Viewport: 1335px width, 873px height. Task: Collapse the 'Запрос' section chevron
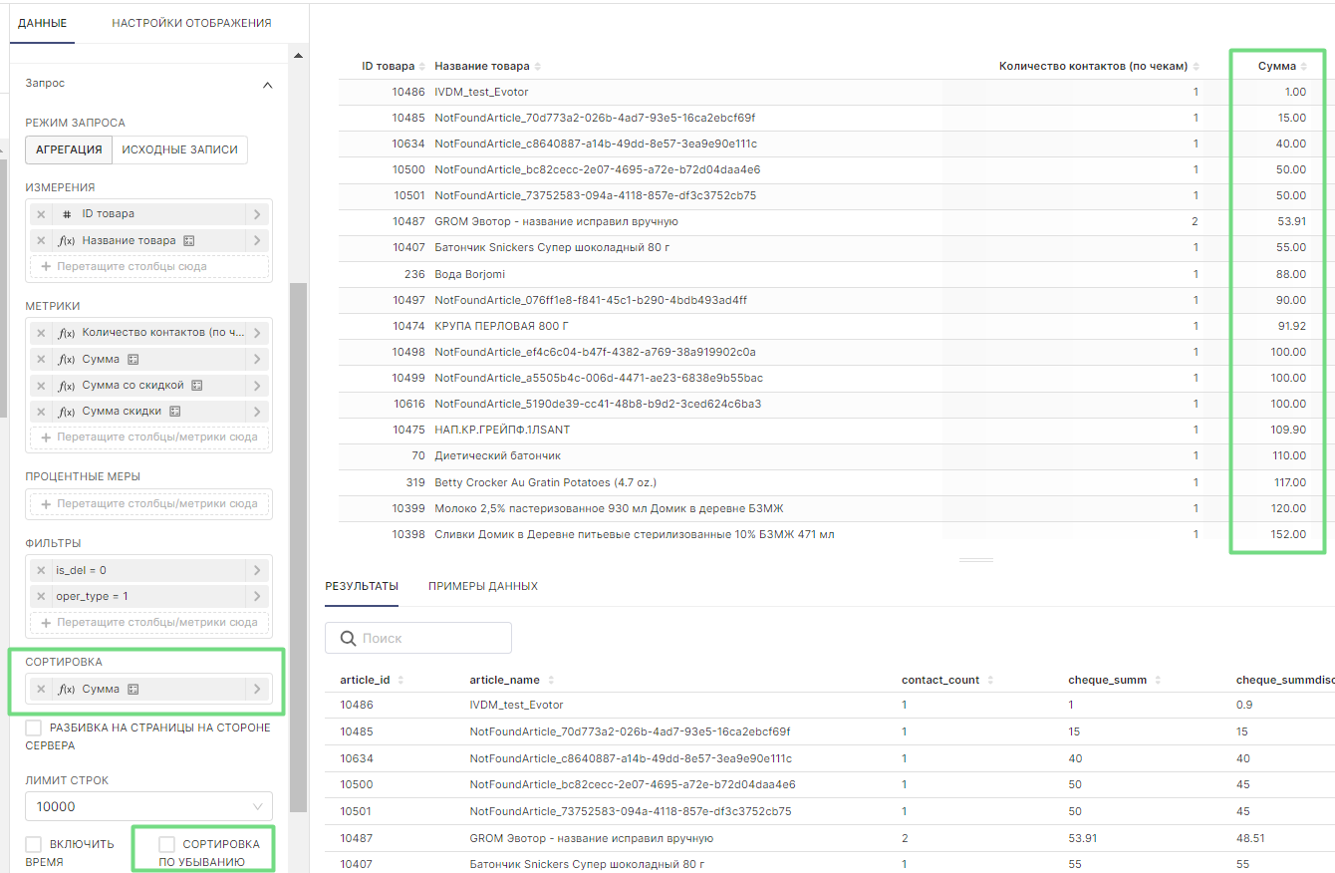click(267, 86)
